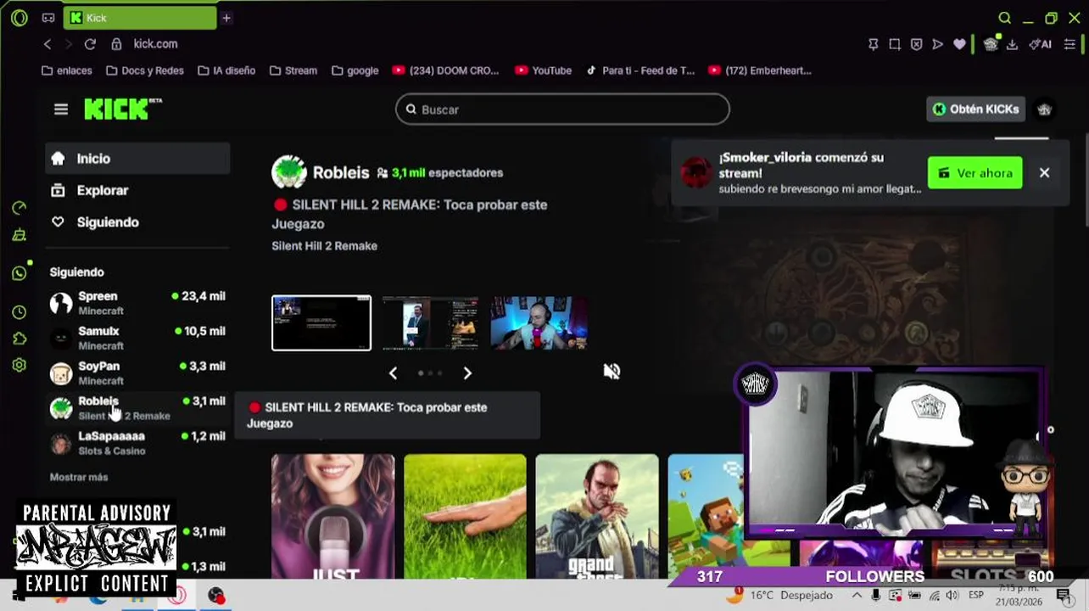Screen dimensions: 1089x611
Task: Open LaSapaaaaa's channel in following list
Action: coord(137,443)
